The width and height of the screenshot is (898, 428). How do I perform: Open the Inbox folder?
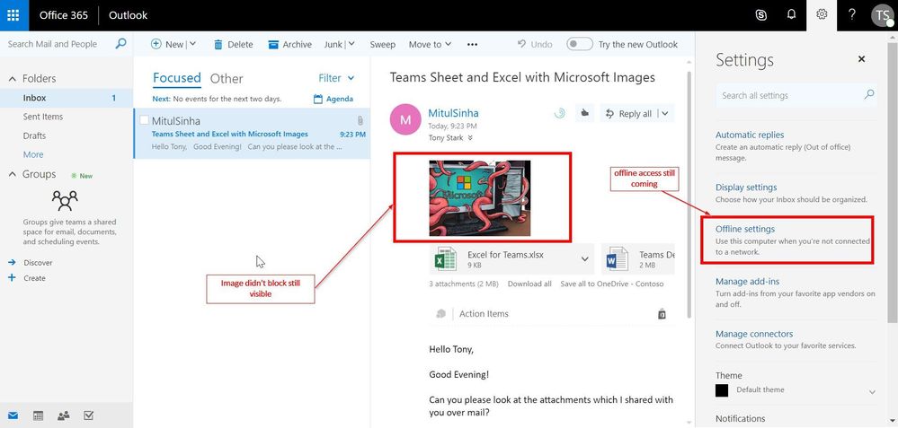(67, 98)
